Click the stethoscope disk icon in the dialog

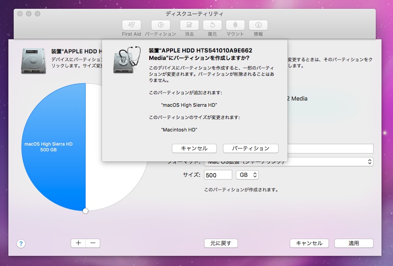click(x=127, y=60)
